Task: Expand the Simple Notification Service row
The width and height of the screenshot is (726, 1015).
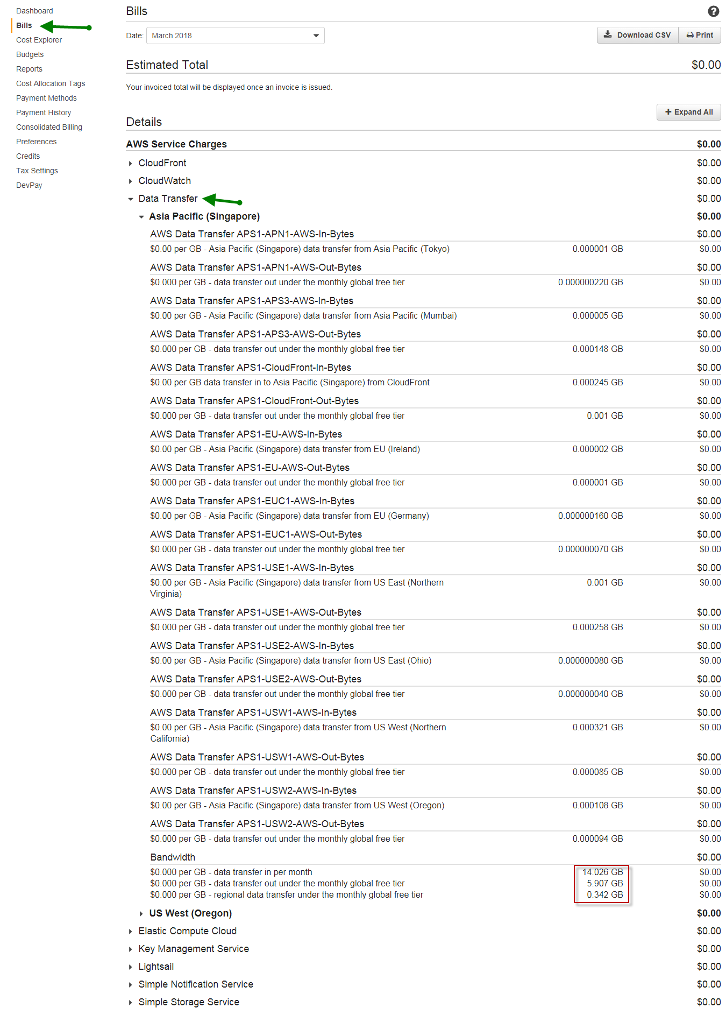Action: (x=190, y=984)
